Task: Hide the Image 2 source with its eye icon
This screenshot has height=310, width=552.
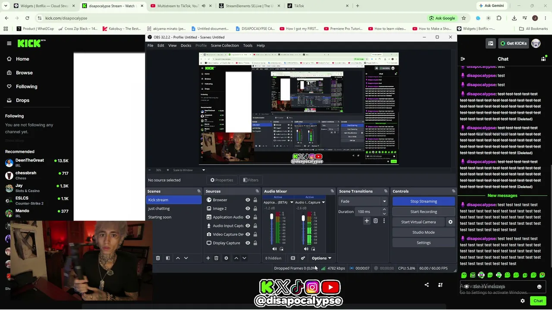Action: [248, 208]
